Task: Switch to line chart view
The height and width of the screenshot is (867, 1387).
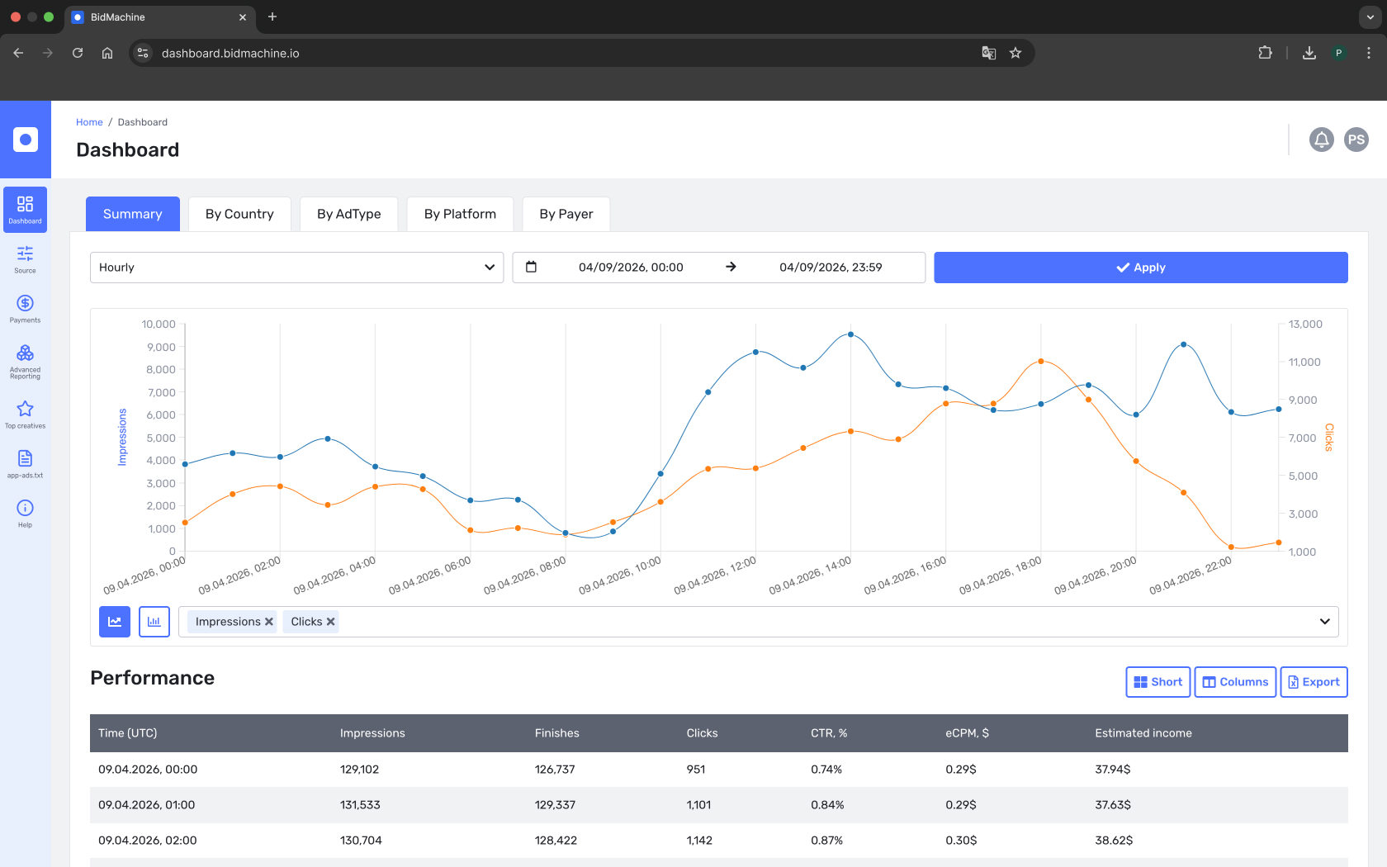Action: [x=115, y=622]
